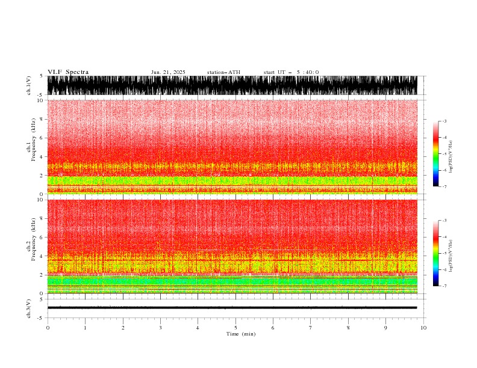Click time axis tick label "4"
477x368 pixels.
pyautogui.click(x=198, y=328)
